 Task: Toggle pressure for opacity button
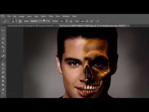click(x=71, y=21)
